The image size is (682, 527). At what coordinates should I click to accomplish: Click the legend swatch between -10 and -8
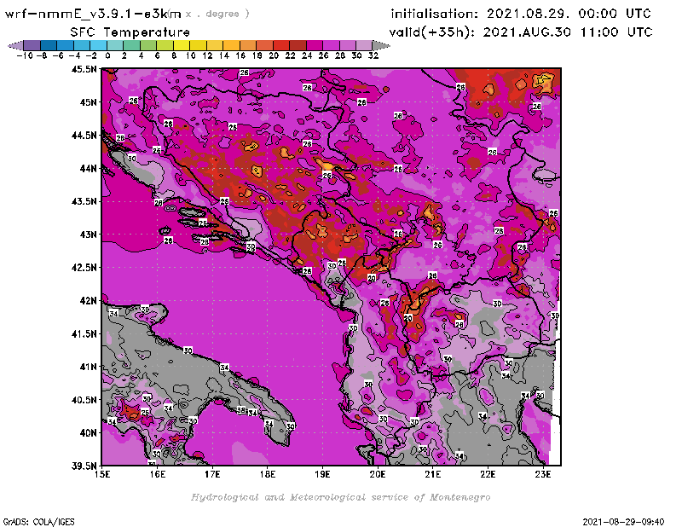point(32,45)
